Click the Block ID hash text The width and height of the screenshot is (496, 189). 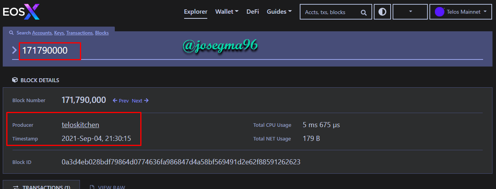coord(181,162)
